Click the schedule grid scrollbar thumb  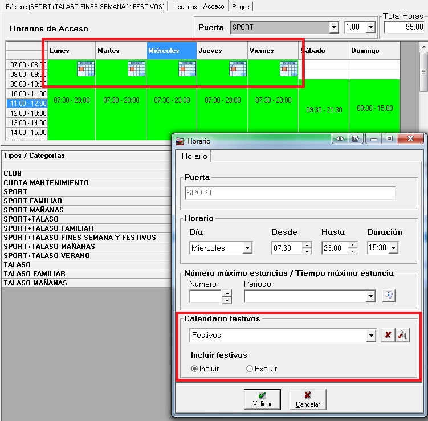click(x=423, y=72)
